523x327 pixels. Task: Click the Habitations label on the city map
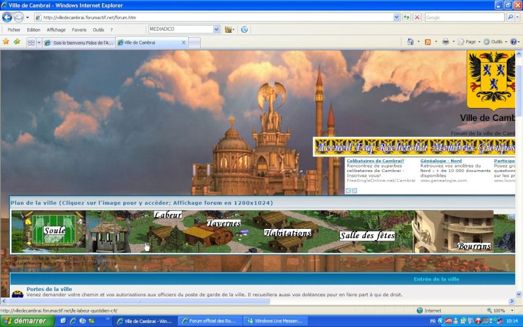coord(288,233)
